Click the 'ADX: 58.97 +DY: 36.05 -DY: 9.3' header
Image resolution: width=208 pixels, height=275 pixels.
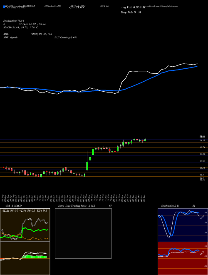click(x=25, y=210)
